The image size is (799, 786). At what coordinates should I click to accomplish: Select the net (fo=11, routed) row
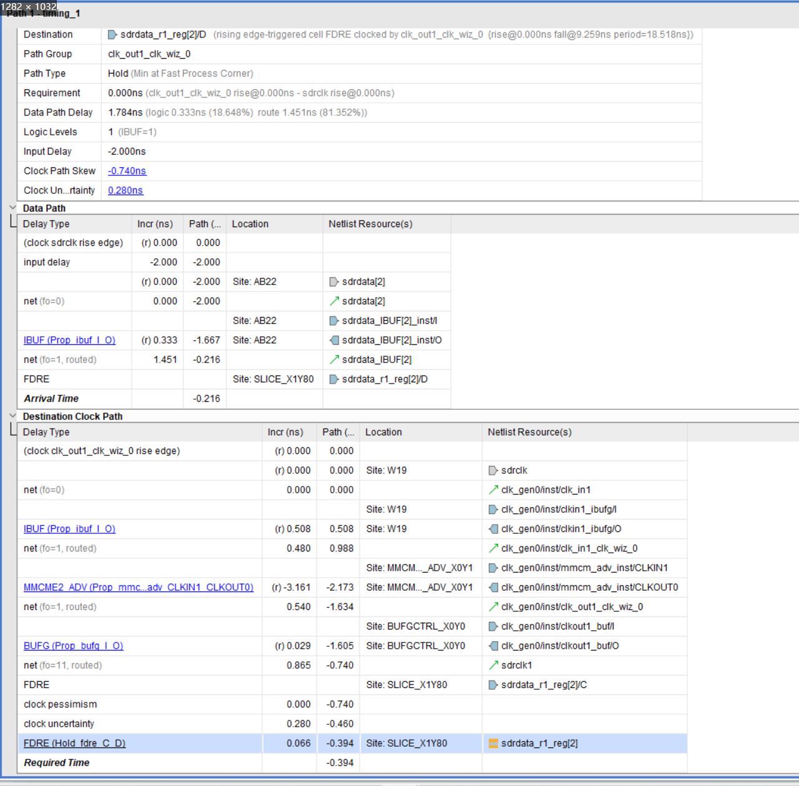click(352, 665)
